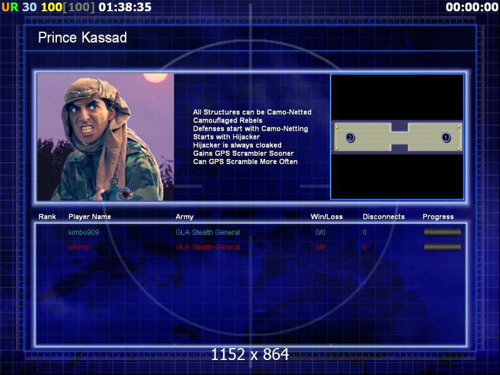Select the red player name row
The height and width of the screenshot is (375, 500).
(x=80, y=247)
